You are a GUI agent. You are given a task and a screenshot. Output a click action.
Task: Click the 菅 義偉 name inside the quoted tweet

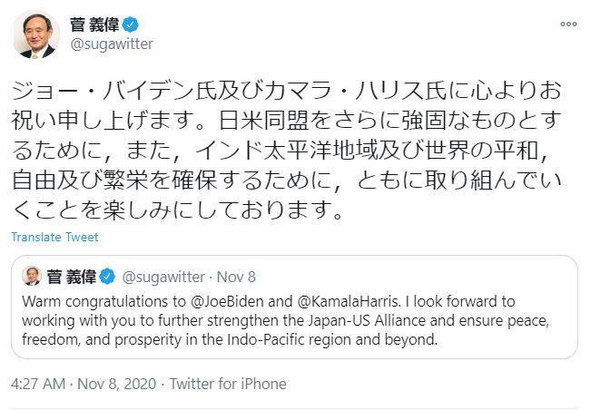[71, 277]
